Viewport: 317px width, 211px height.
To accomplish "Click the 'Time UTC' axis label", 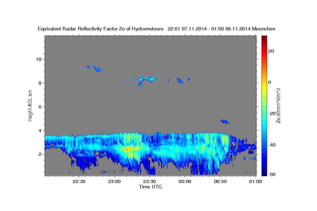I will (x=150, y=187).
